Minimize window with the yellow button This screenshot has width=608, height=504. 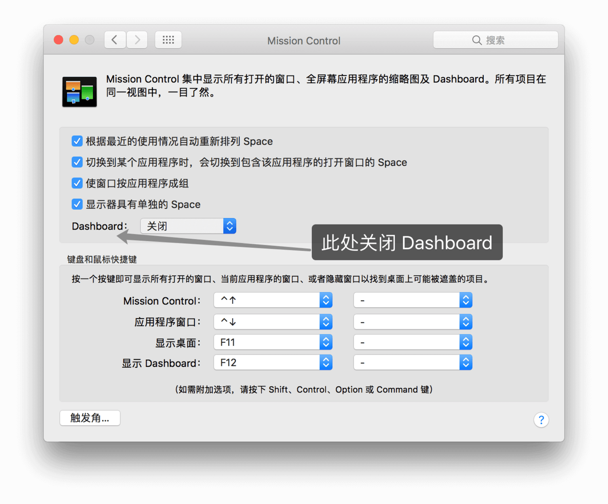pos(74,40)
